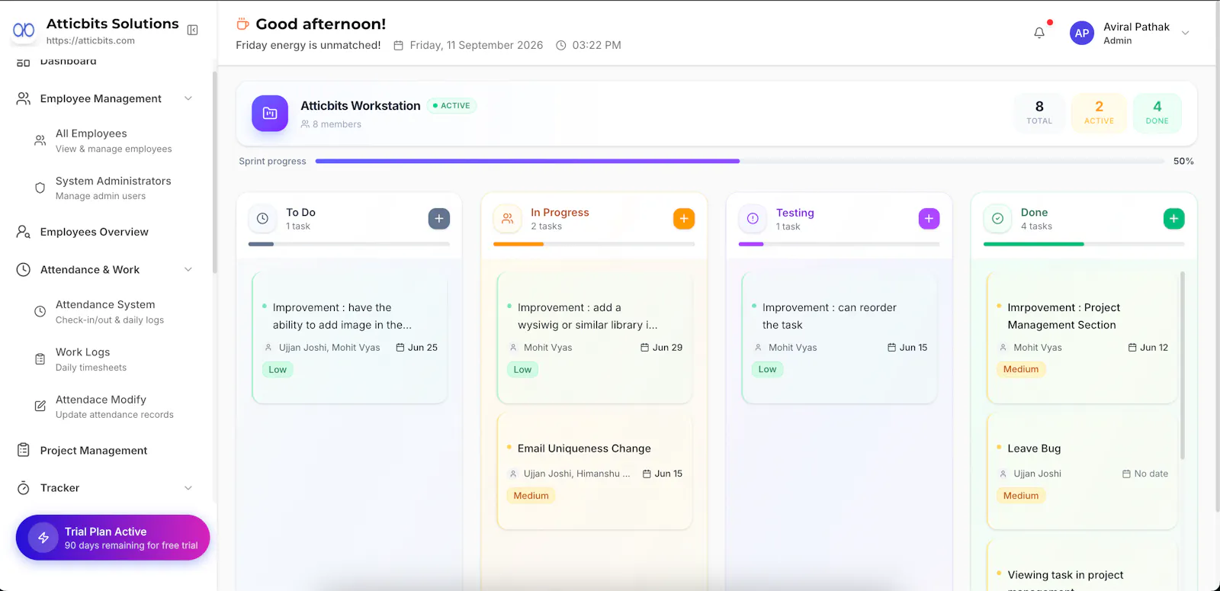Click the Trial Plan Active banner
The image size is (1220, 591).
coord(113,538)
